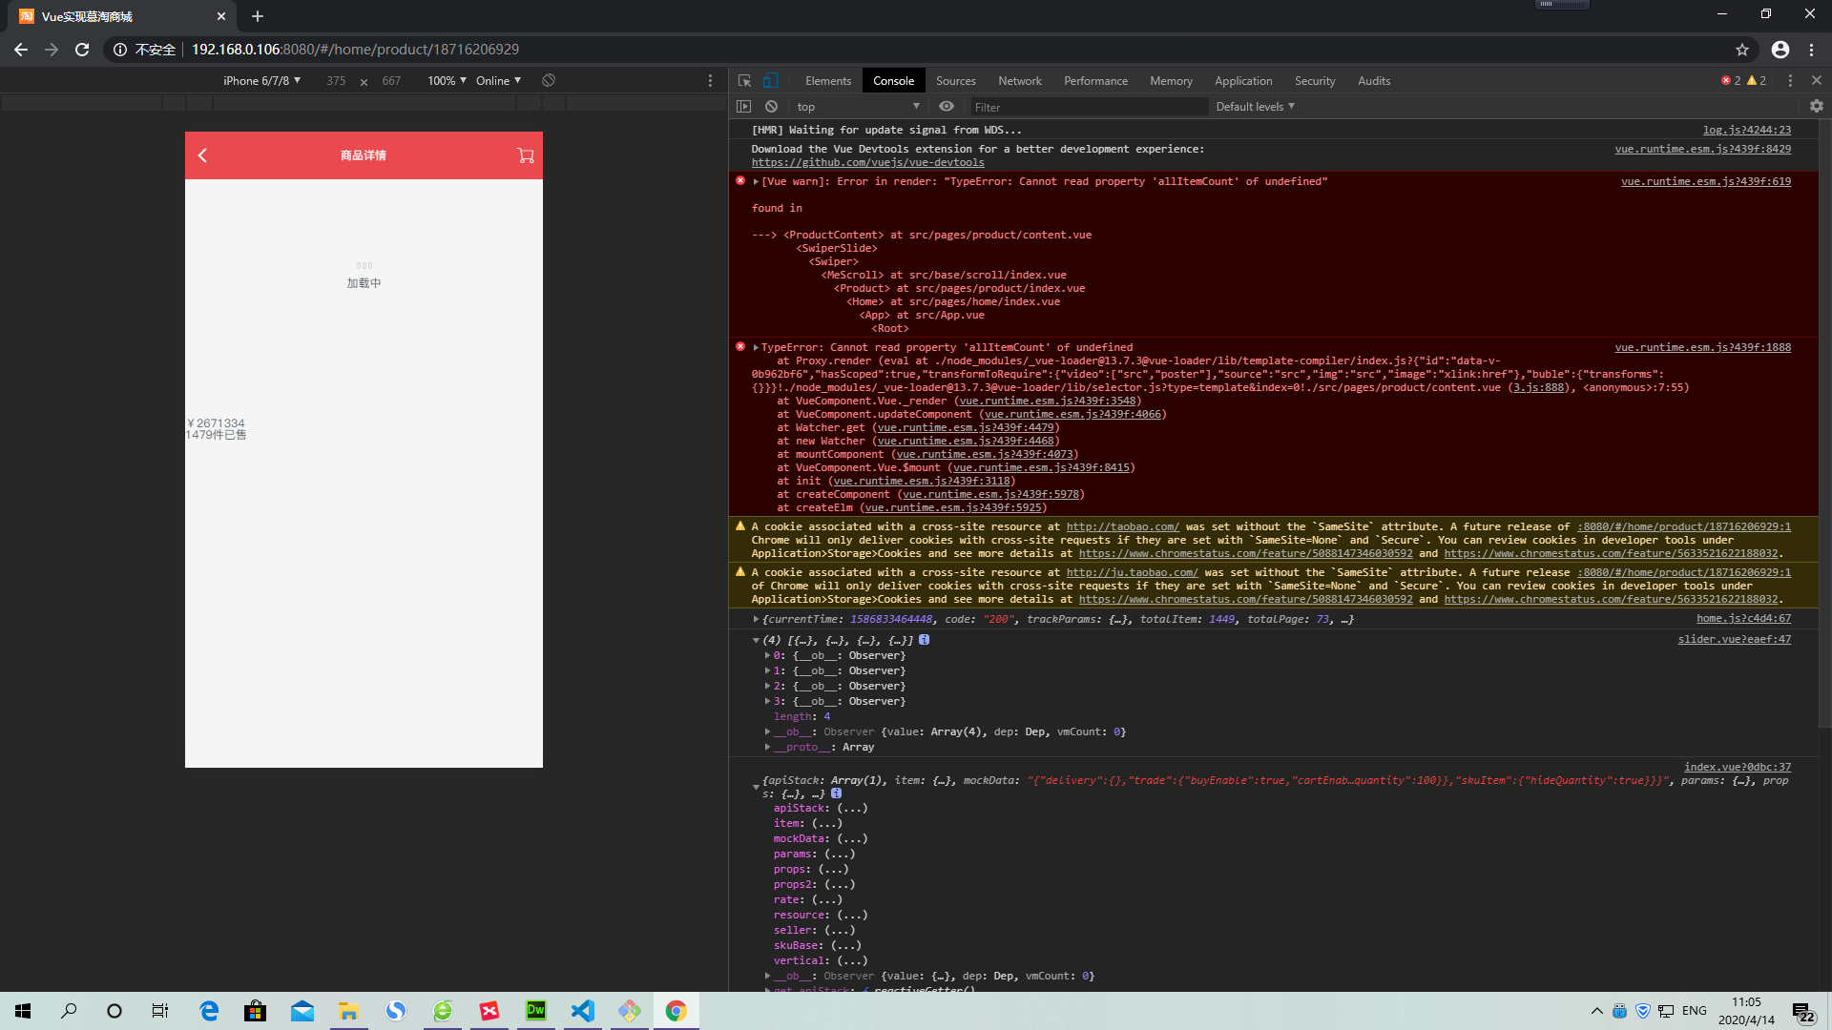1832x1030 pixels.
Task: Close the DevTools panel
Action: (x=1817, y=81)
